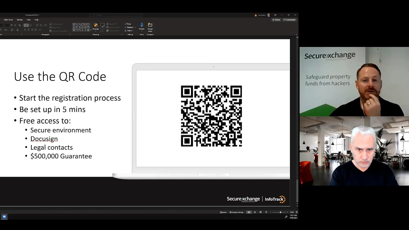
Task: Select the oval shape in gallery
Action: (x=86, y=24)
